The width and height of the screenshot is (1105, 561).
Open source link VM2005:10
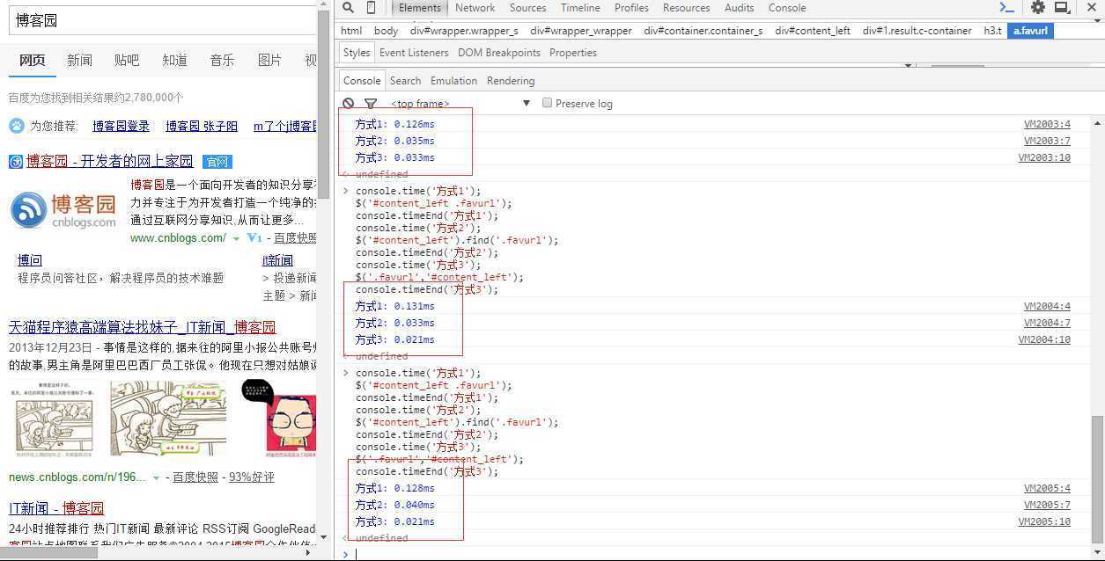(x=1044, y=521)
